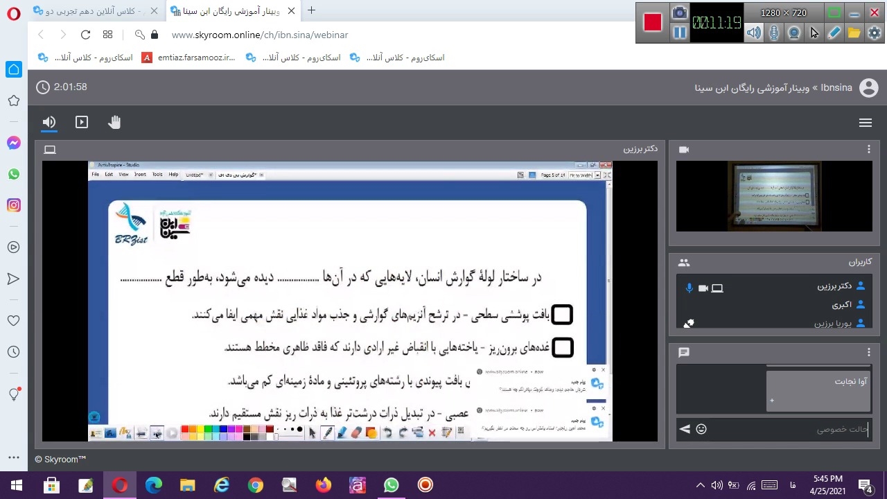The width and height of the screenshot is (887, 499).
Task: Click the Ibnsina profile avatar icon
Action: (868, 88)
